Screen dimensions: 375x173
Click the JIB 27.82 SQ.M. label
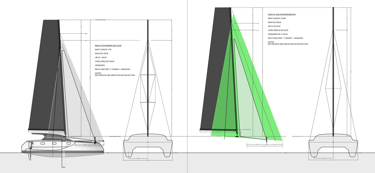pyautogui.click(x=275, y=26)
